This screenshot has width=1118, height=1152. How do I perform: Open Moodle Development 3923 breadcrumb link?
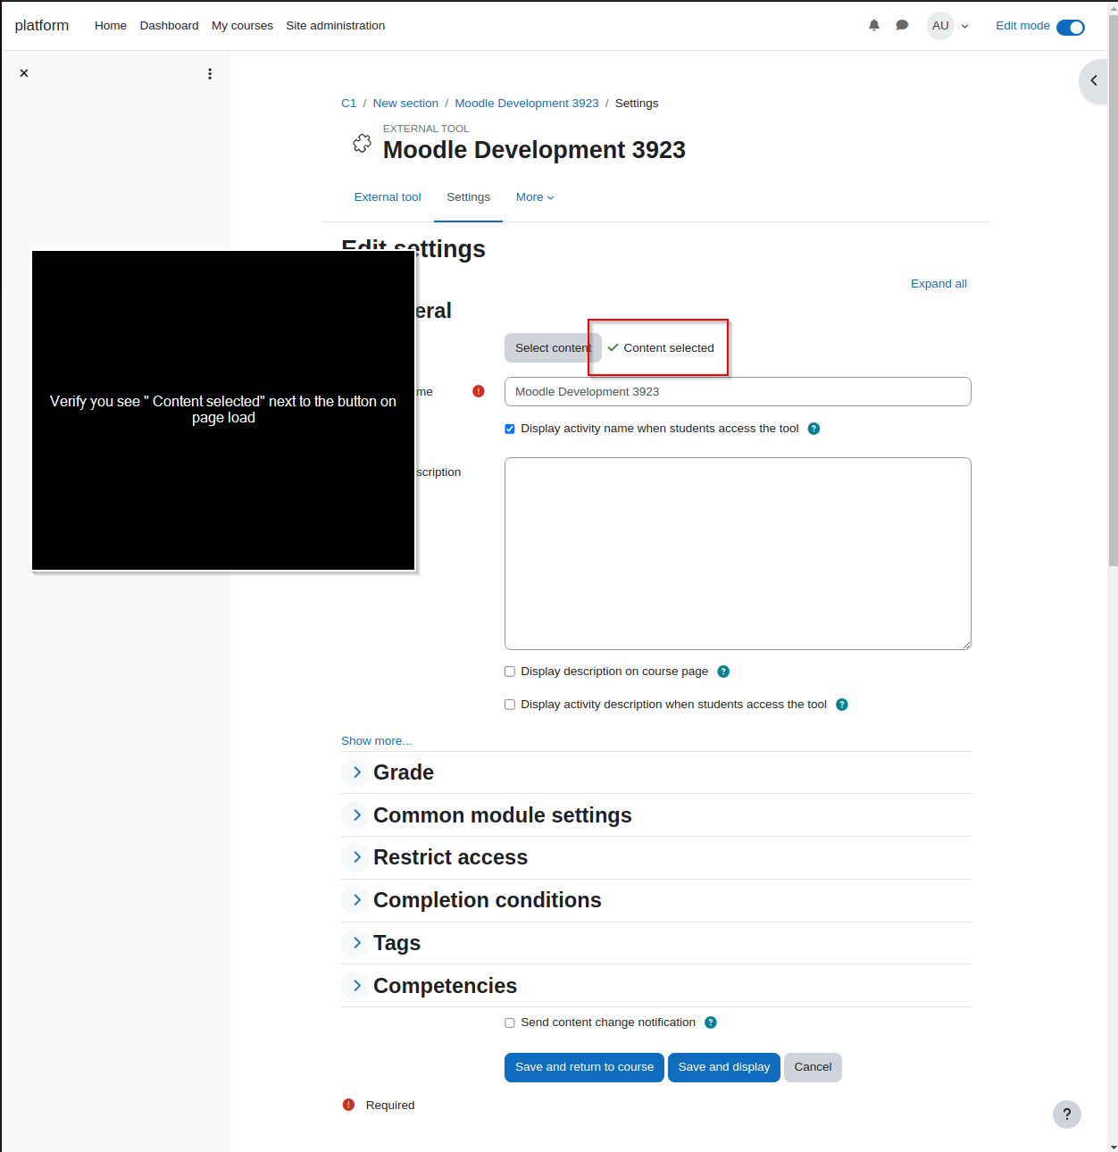[527, 104]
